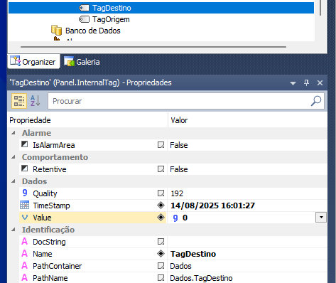Click the tree vertical scrollbar
This screenshot has width=336, height=283.
320,8
